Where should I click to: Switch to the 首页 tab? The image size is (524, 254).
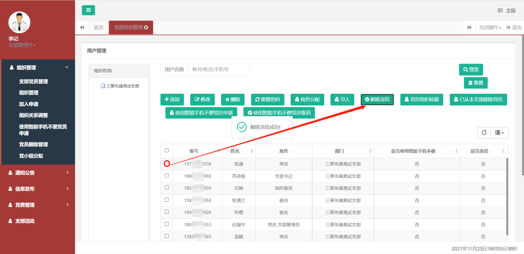(98, 28)
